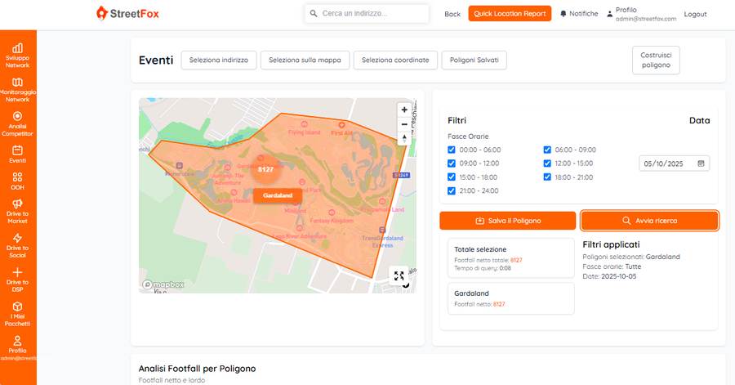
Task: Open Monitoraggio Network in the sidebar
Action: point(17,90)
